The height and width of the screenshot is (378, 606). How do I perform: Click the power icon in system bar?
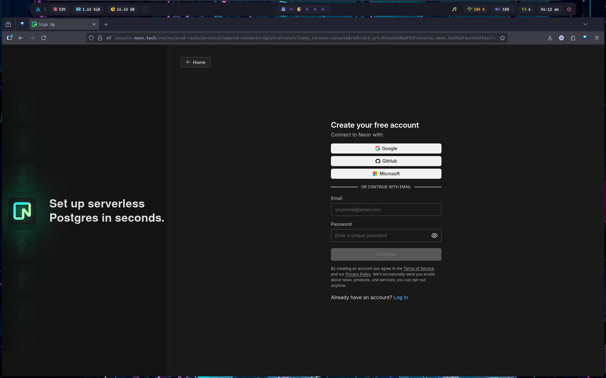click(x=569, y=9)
